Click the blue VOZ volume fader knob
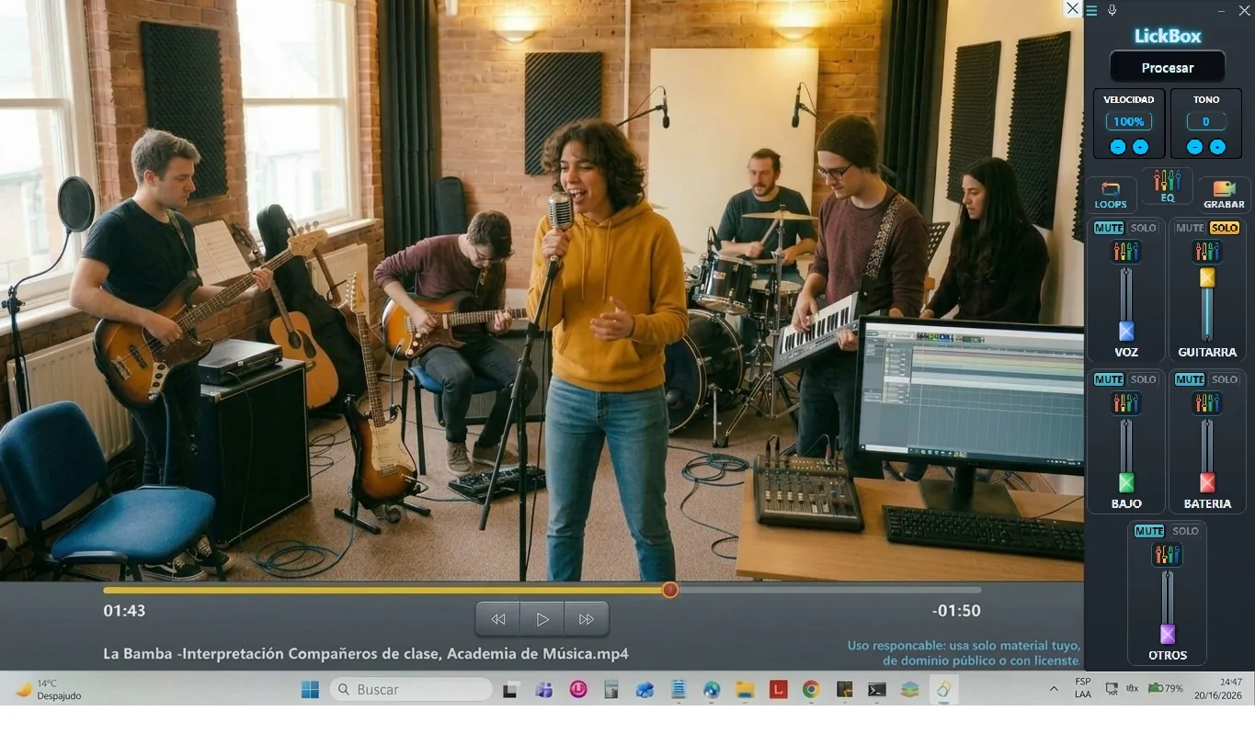This screenshot has height=756, width=1255. click(x=1126, y=332)
